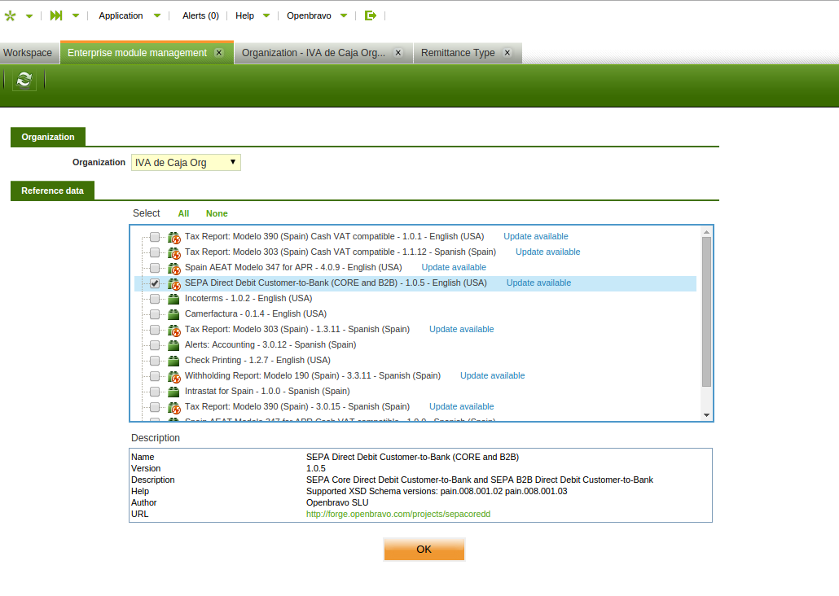Image resolution: width=839 pixels, height=596 pixels.
Task: Switch to Organization - IVA de Caja tab
Action: (x=314, y=53)
